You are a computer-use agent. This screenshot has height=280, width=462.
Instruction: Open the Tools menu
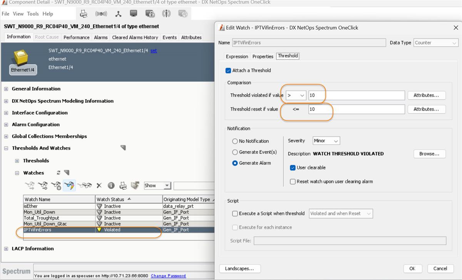(x=33, y=14)
